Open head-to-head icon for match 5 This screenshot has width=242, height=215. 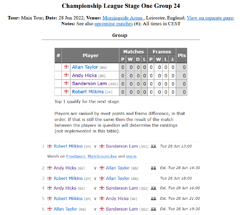(x=153, y=199)
